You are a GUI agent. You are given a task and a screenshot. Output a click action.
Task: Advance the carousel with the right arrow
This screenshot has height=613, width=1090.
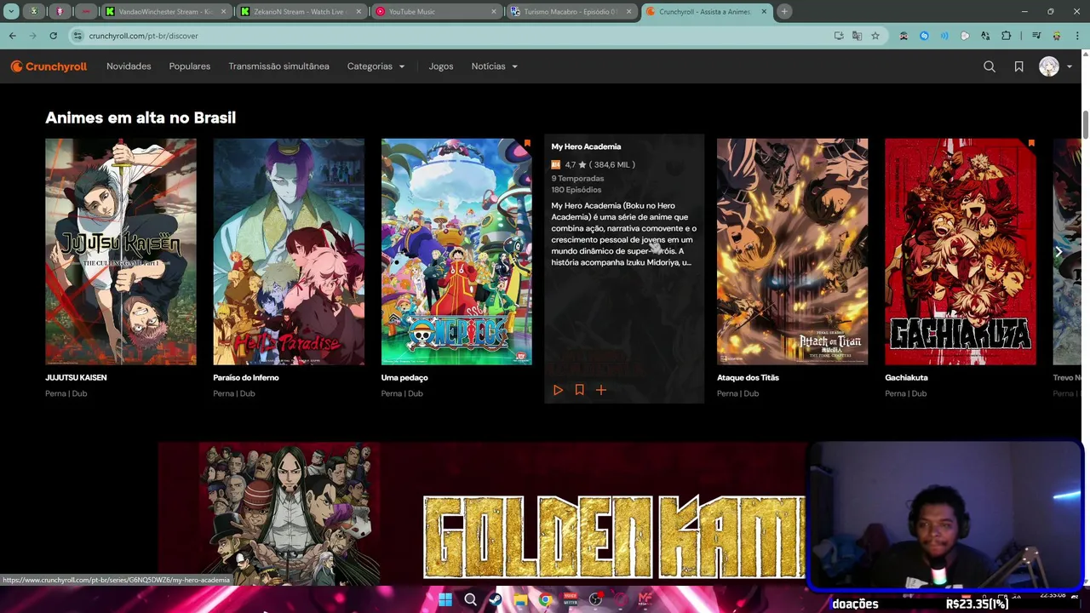(x=1058, y=252)
